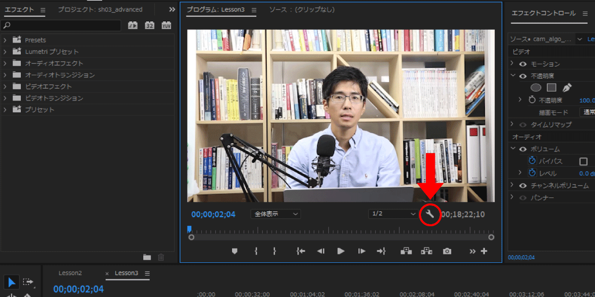Check the バイパス checkbox

[x=584, y=161]
